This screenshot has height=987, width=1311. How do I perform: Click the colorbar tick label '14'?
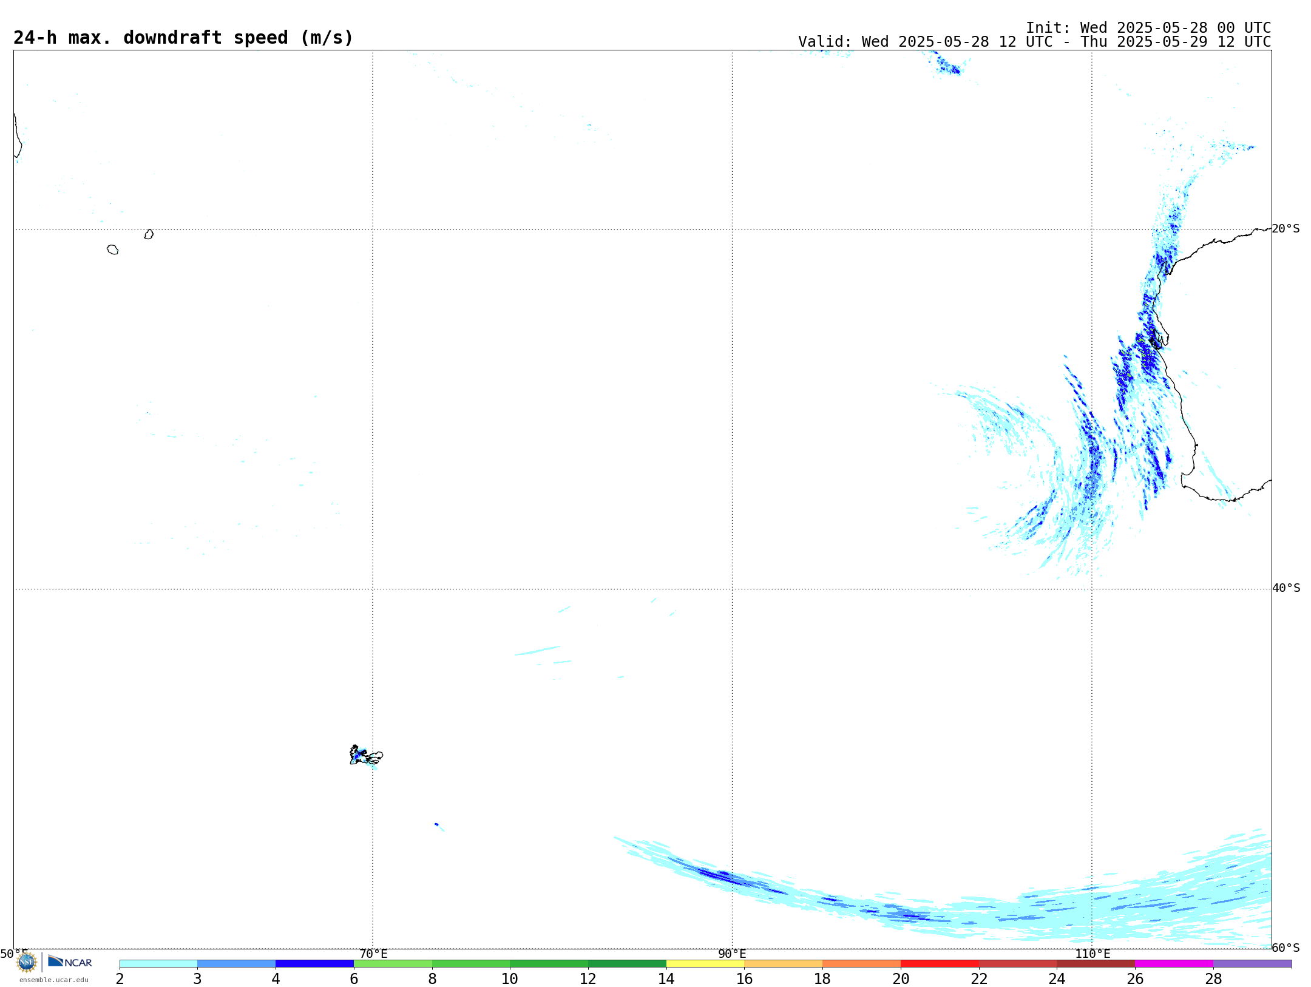(x=666, y=979)
